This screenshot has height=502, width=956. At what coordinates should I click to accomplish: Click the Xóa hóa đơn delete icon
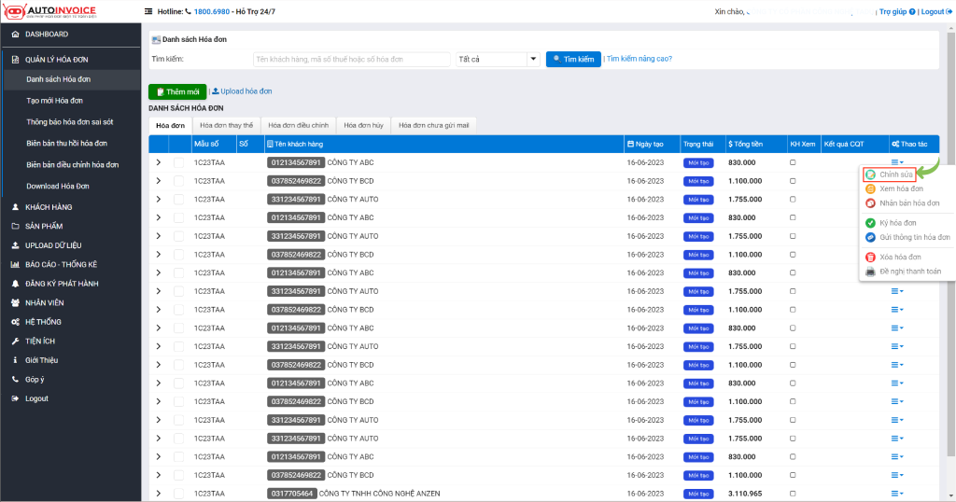[870, 257]
